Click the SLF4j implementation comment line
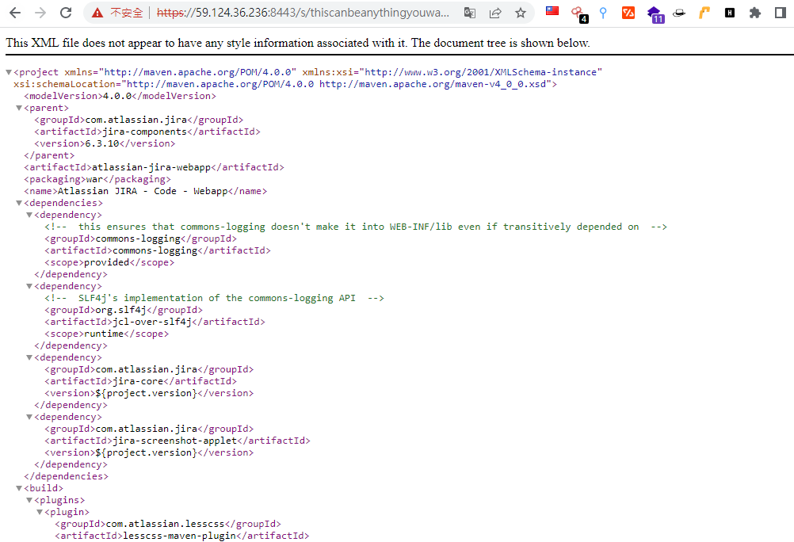 tap(214, 299)
